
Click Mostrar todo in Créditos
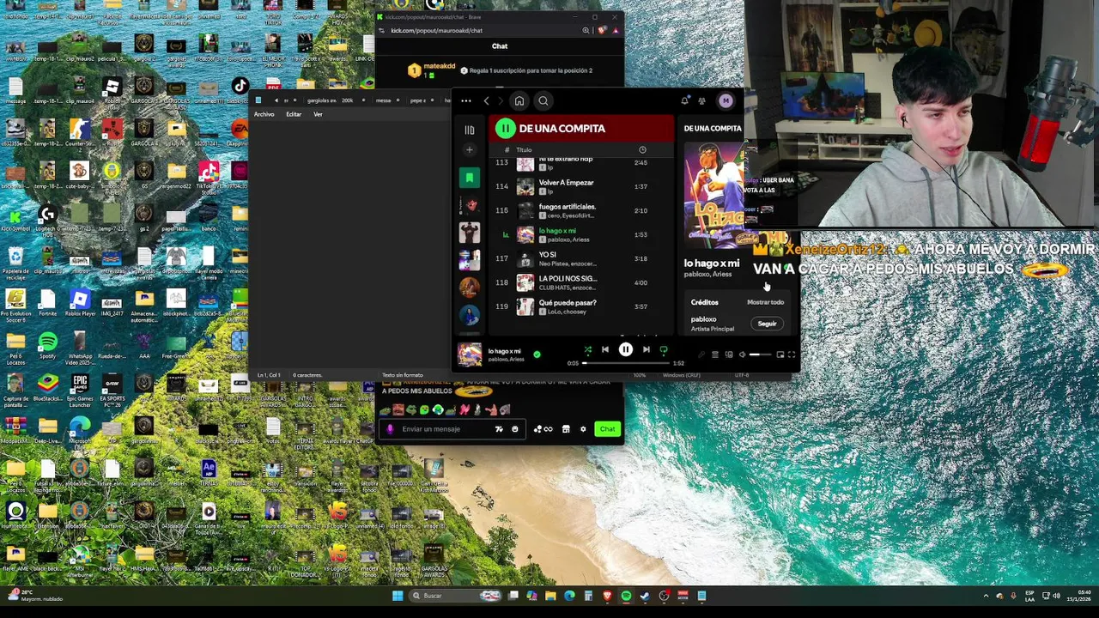pos(765,302)
